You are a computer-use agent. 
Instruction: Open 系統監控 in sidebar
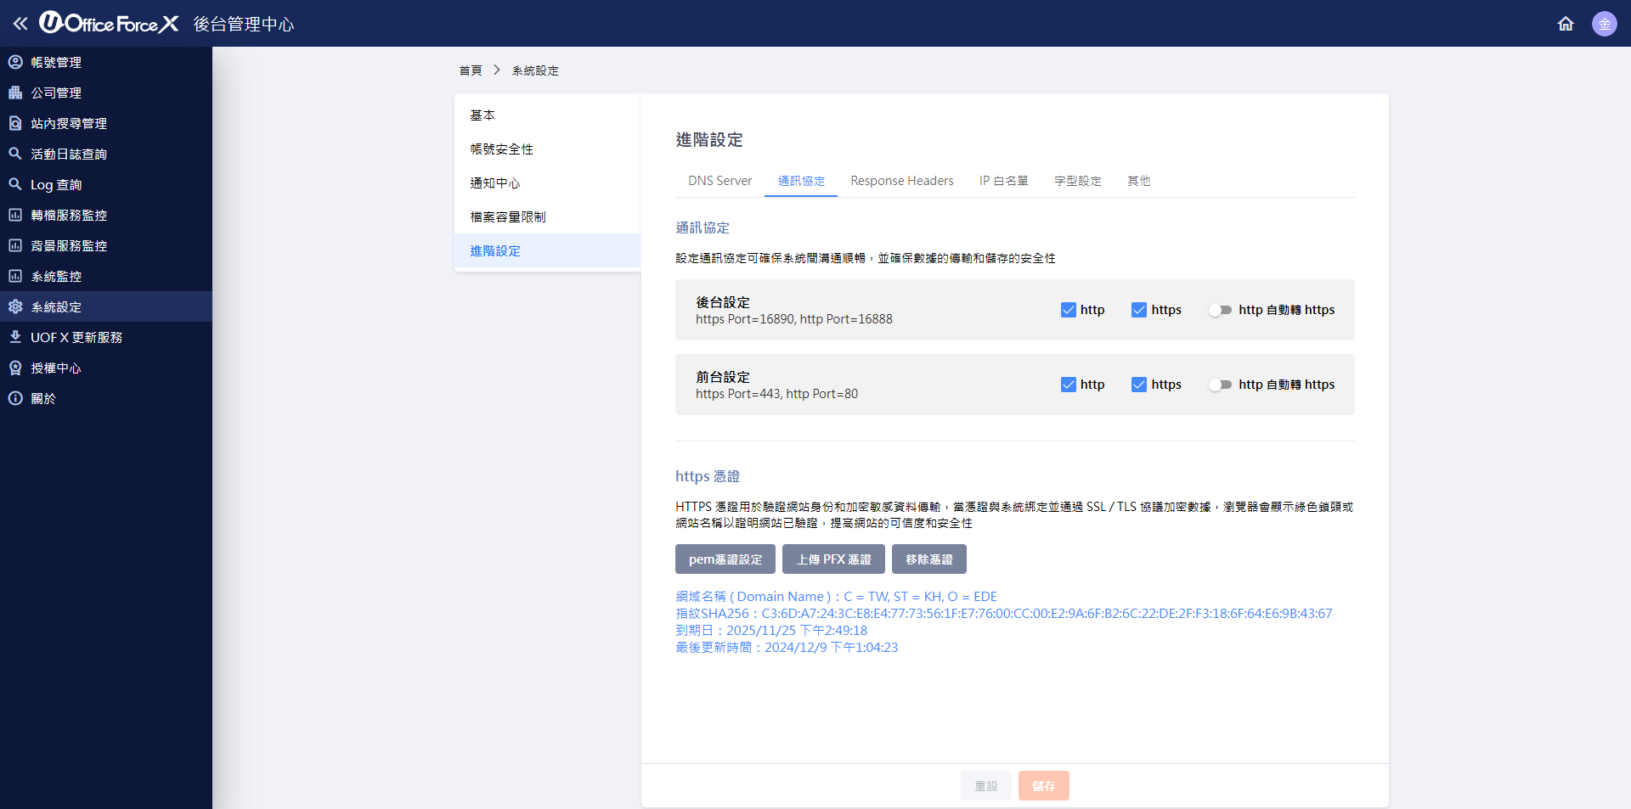106,276
